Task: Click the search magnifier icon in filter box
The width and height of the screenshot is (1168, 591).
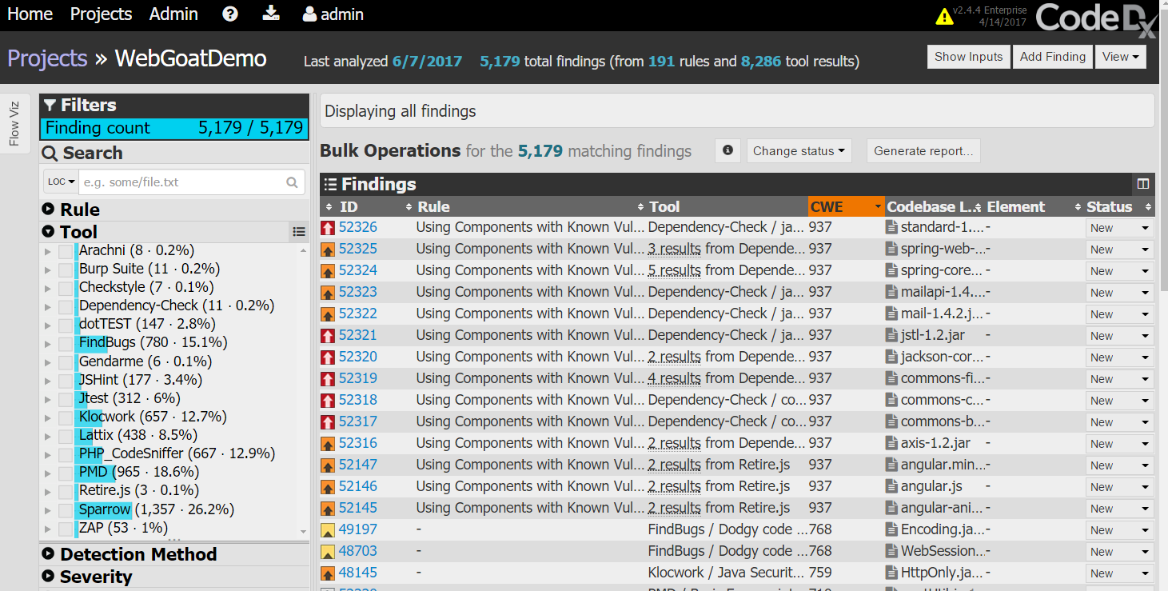Action: [293, 182]
